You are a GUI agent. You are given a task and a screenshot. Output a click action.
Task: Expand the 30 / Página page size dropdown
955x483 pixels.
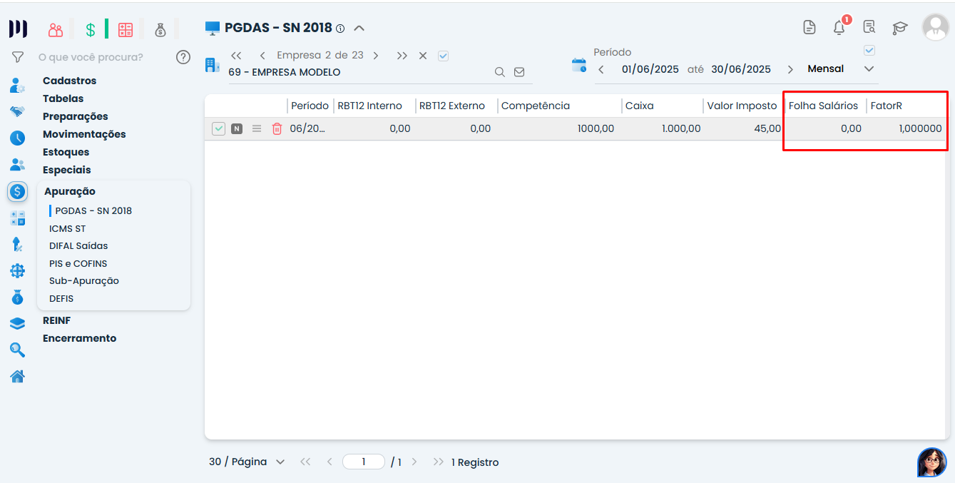pos(280,462)
